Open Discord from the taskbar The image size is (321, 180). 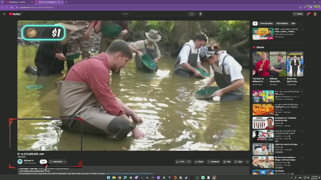click(x=136, y=178)
